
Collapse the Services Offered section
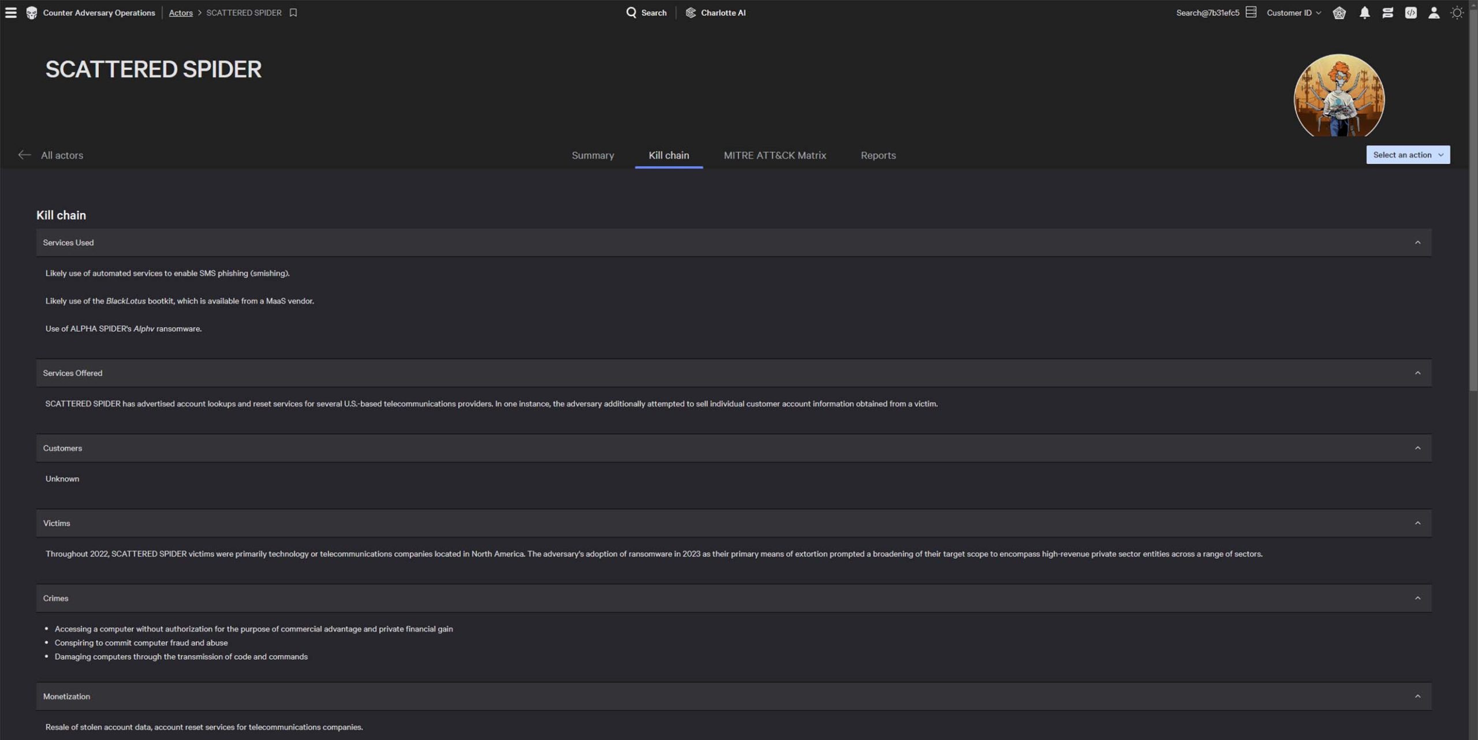[1417, 373]
